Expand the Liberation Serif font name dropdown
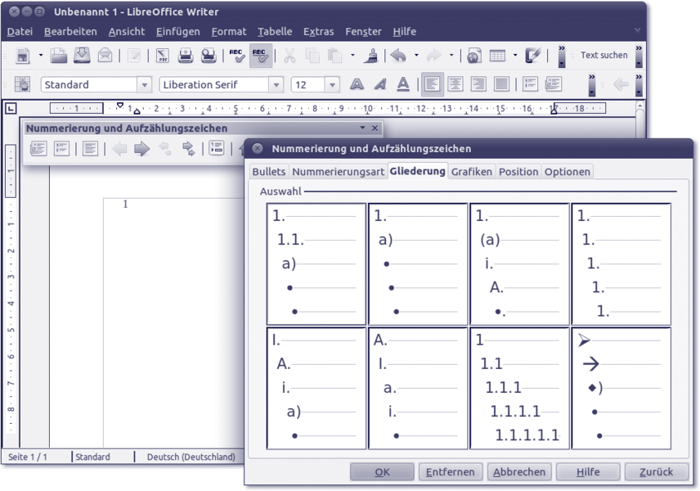This screenshot has height=491, width=700. click(276, 85)
